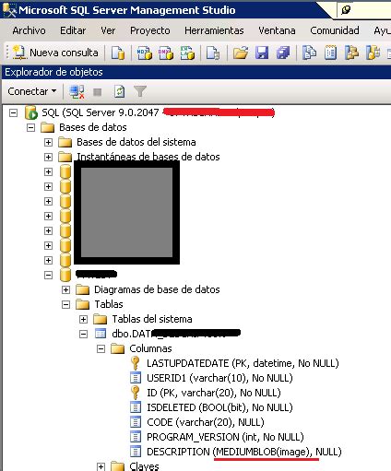Open the Registered Servers toolbar icon
The width and height of the screenshot is (391, 471).
309,53
